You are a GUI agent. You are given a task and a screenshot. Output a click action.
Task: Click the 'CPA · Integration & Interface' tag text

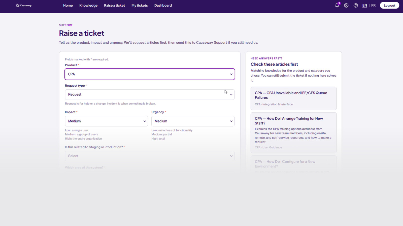pos(274,104)
